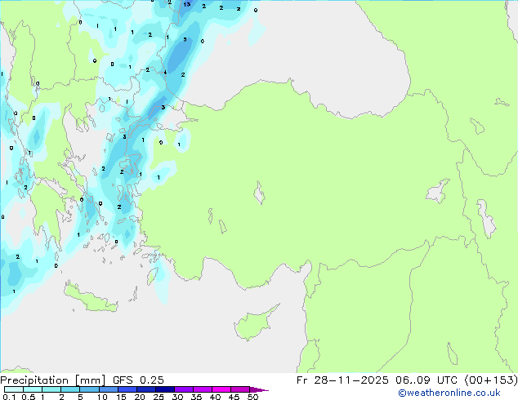Click the legend tick label '25'
The image size is (518, 400).
[159, 397]
